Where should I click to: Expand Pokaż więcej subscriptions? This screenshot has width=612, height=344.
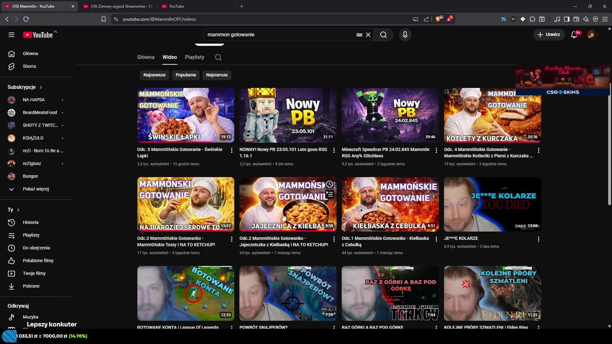37,189
